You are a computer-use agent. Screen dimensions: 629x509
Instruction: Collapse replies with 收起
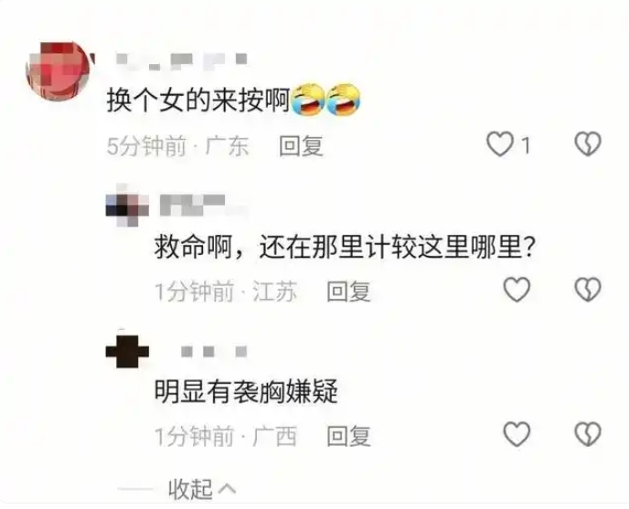point(190,489)
